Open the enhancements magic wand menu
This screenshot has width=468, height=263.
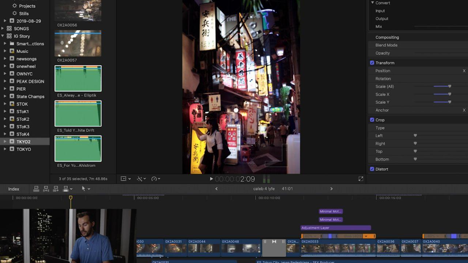pyautogui.click(x=141, y=179)
